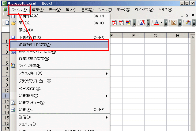
Task: Click the vertical scrollbar up arrow
Action: (193, 37)
